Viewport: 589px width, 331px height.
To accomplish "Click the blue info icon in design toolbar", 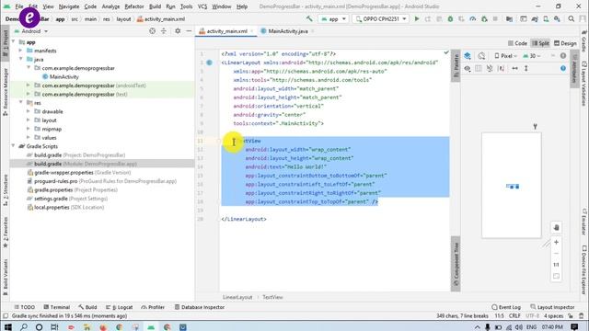I will click(x=563, y=68).
